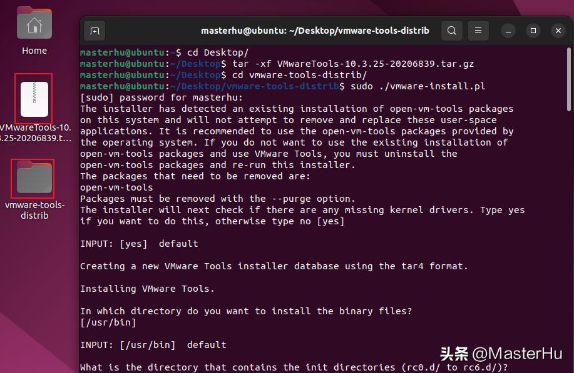
Task: Click the magnifying glass in the title bar
Action: click(x=452, y=30)
